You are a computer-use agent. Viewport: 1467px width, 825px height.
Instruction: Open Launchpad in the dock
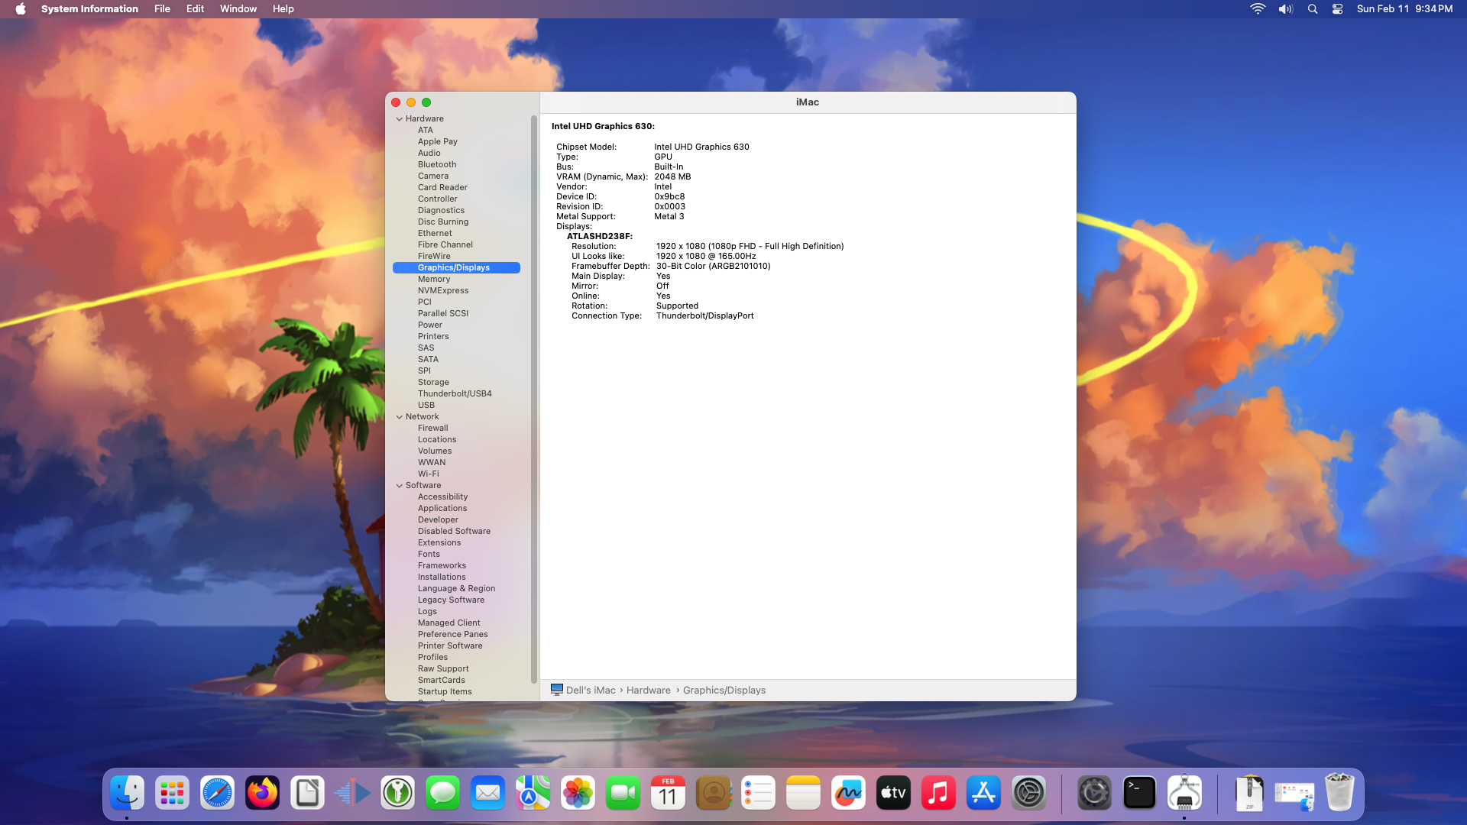pyautogui.click(x=172, y=793)
